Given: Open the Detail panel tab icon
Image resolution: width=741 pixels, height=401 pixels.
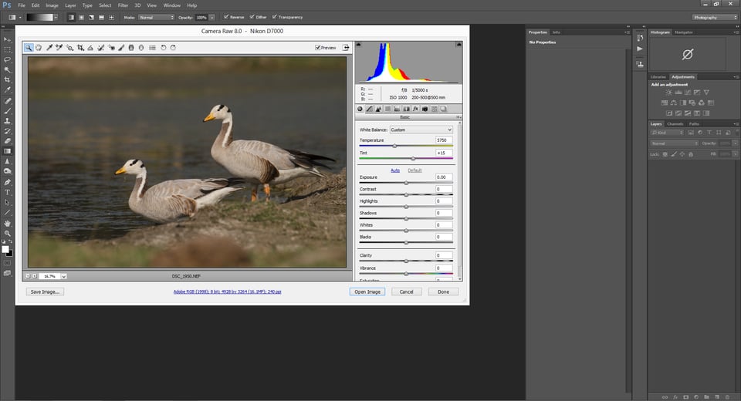Looking at the screenshot, I should pos(378,109).
